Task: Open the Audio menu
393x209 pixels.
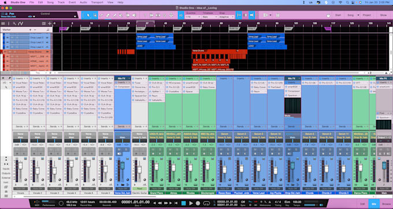Action: click(x=83, y=2)
